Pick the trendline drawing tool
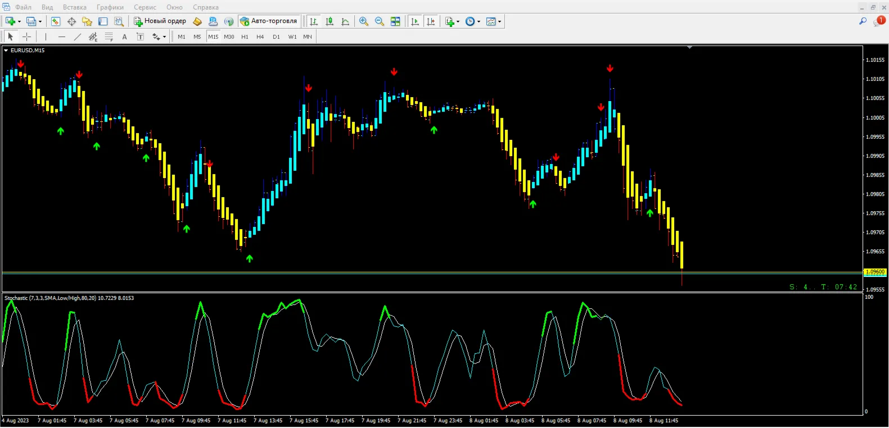889x428 pixels. [x=77, y=37]
